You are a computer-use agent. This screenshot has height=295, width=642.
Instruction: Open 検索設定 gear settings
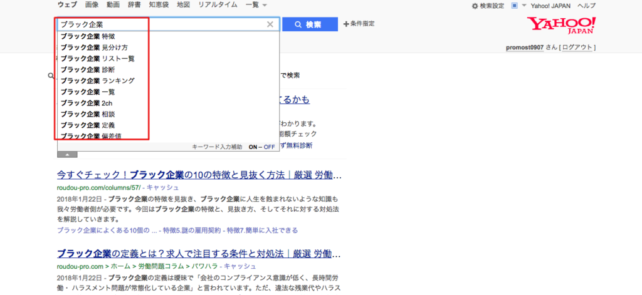(488, 6)
